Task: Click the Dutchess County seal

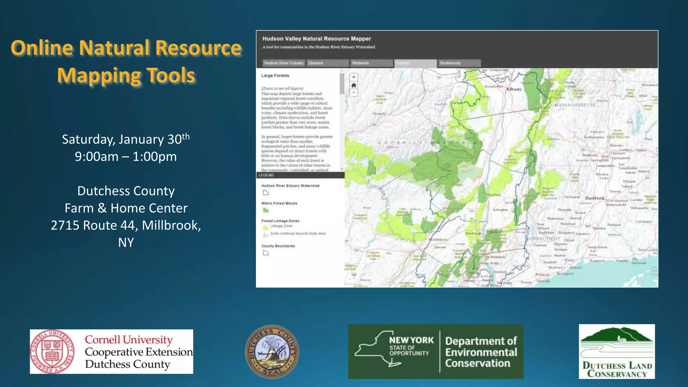Action: pyautogui.click(x=272, y=351)
